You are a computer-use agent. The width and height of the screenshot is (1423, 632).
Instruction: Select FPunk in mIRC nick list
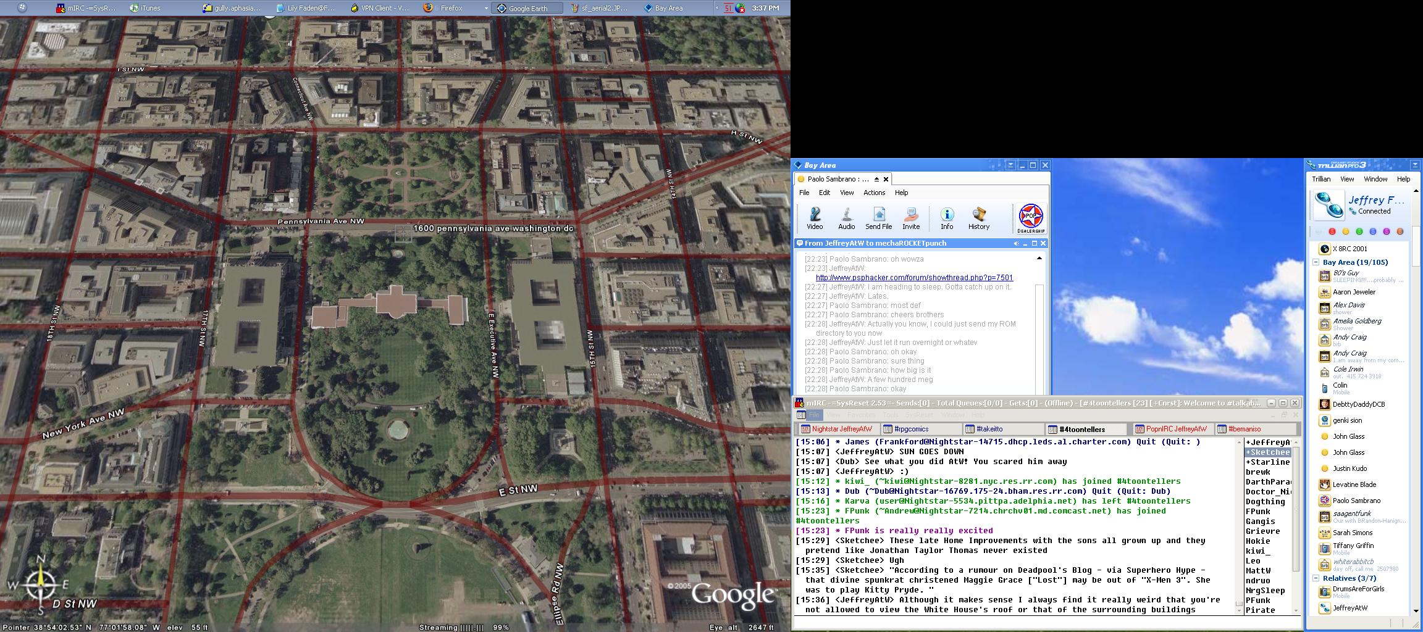(x=1258, y=512)
